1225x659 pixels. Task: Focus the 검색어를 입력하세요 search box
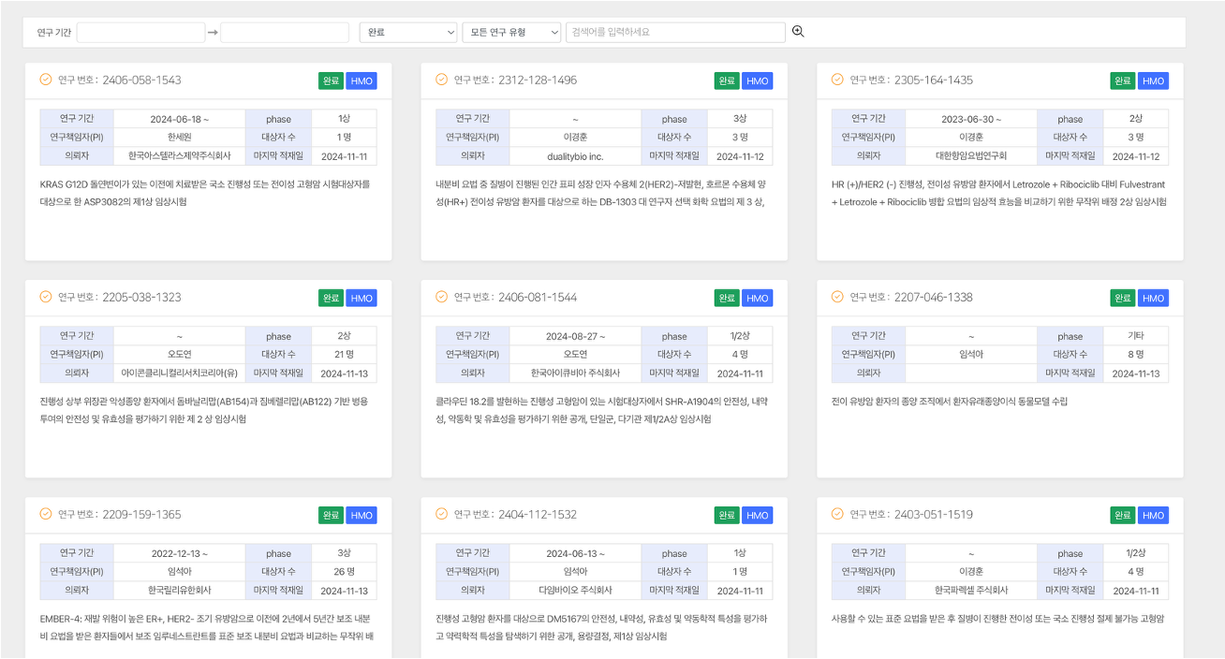click(674, 32)
